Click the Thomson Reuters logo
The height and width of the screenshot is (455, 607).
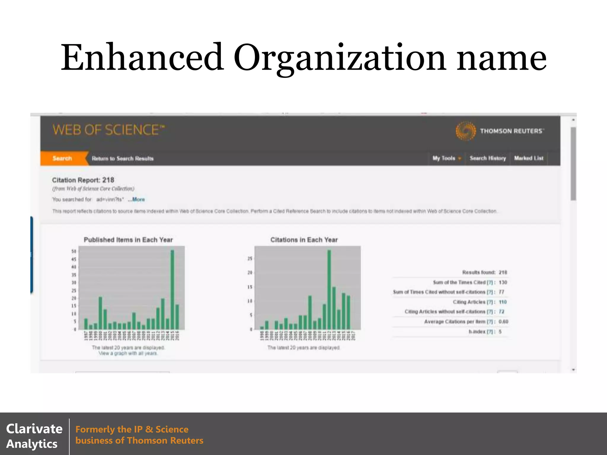coord(500,131)
